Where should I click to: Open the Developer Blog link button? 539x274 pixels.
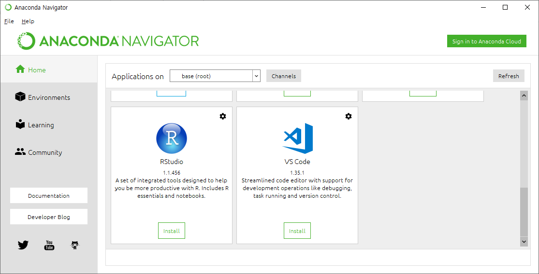pos(49,217)
